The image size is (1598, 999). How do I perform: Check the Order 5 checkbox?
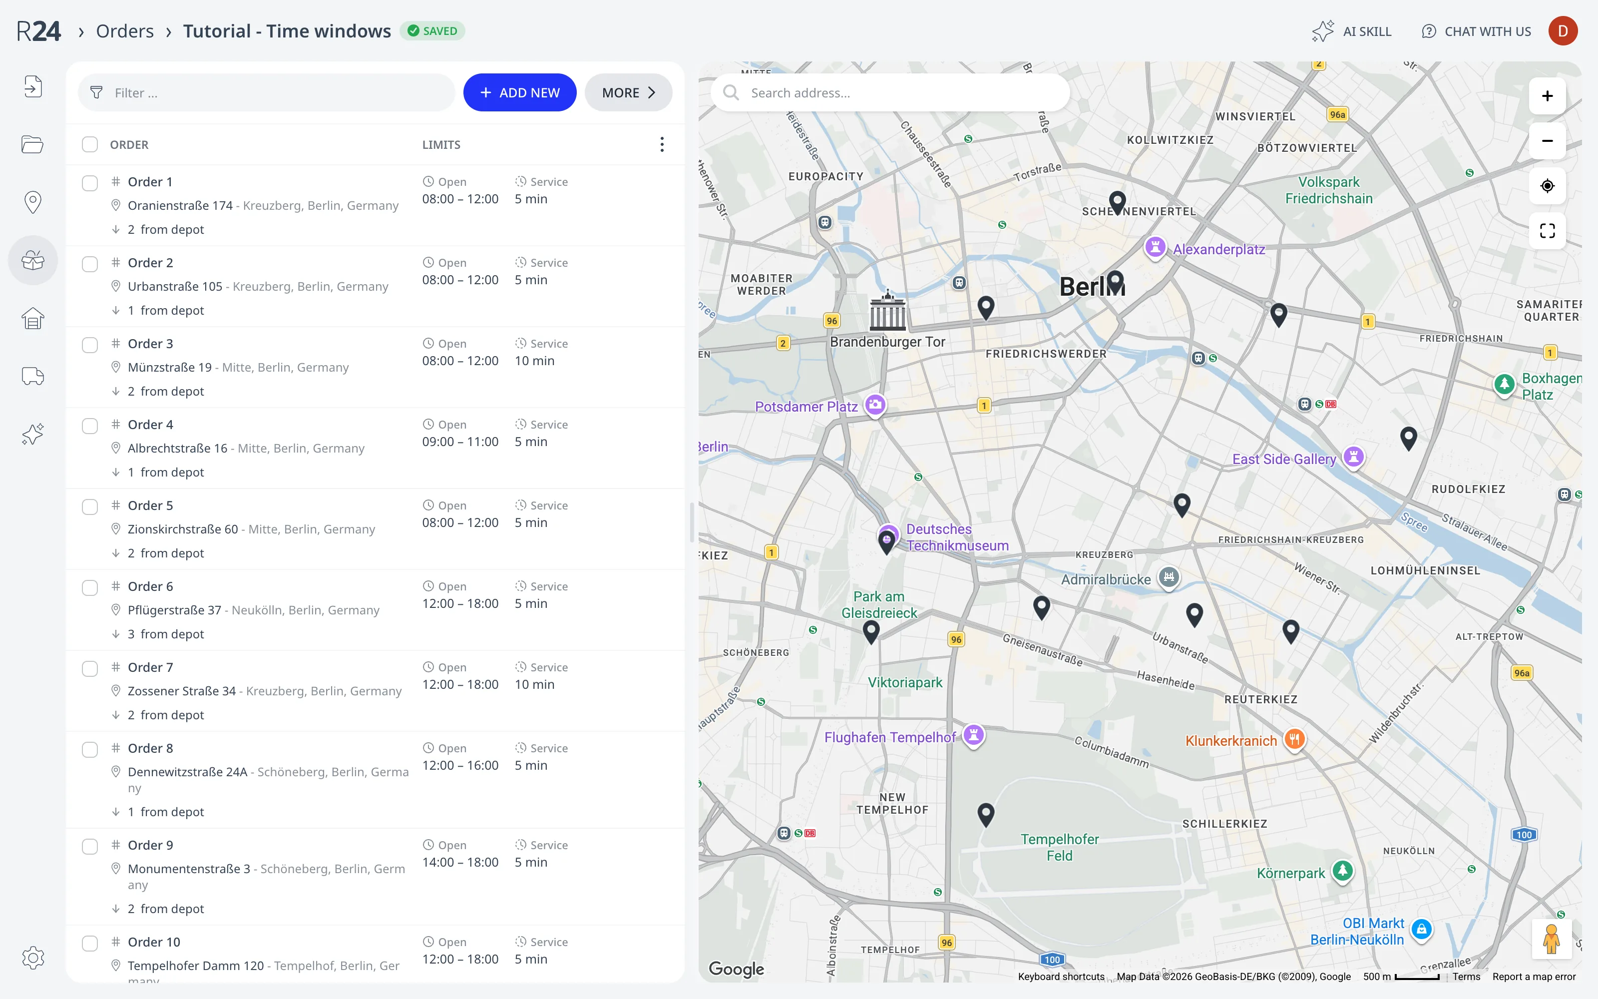(x=90, y=507)
